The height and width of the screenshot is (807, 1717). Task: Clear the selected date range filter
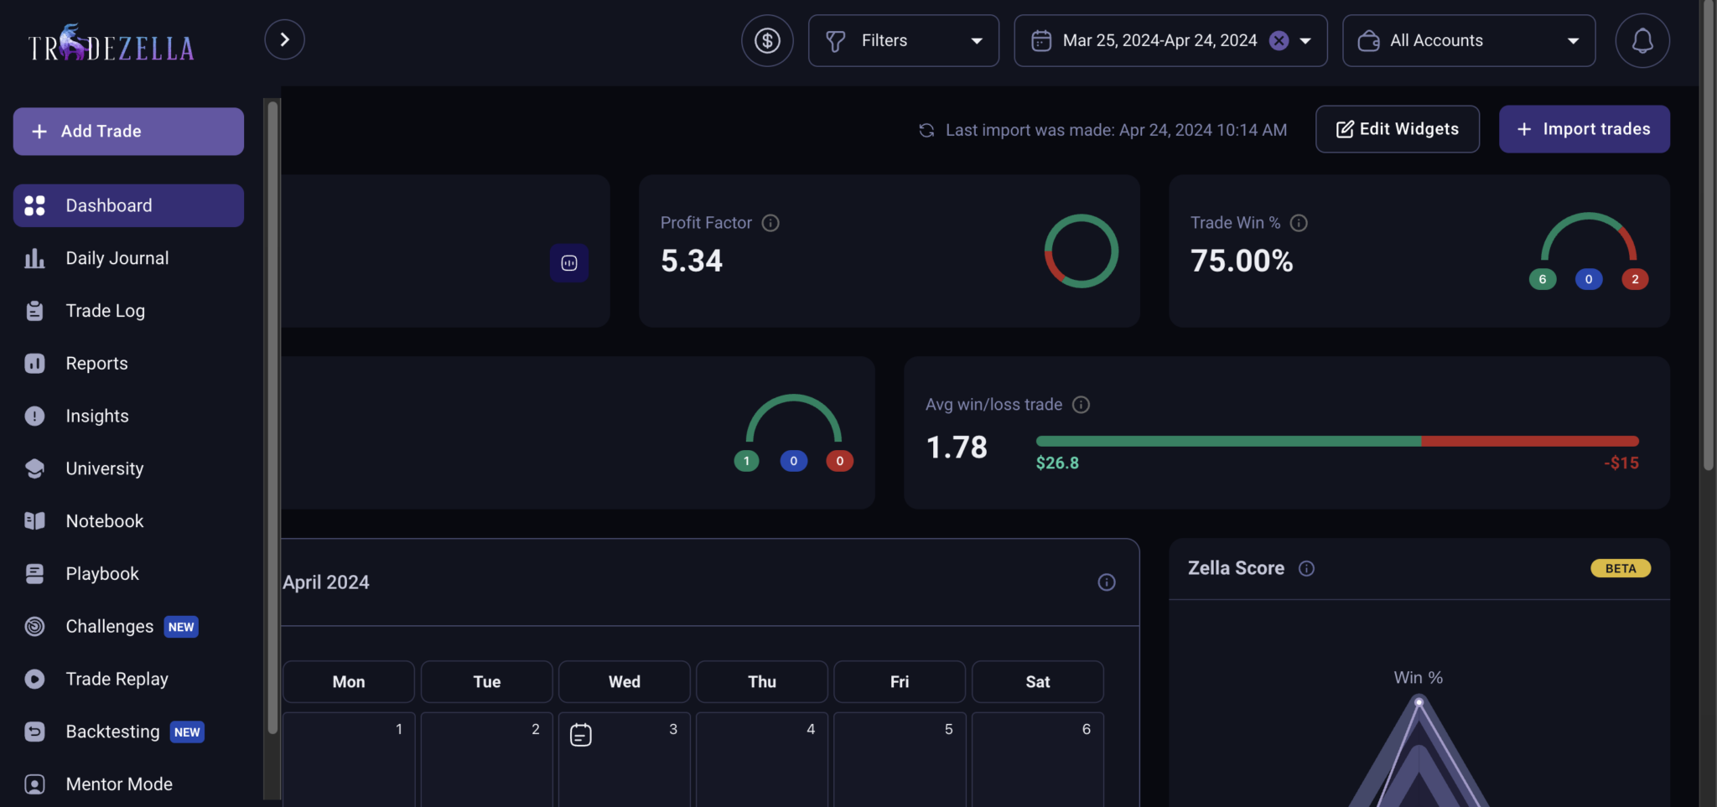(1279, 40)
